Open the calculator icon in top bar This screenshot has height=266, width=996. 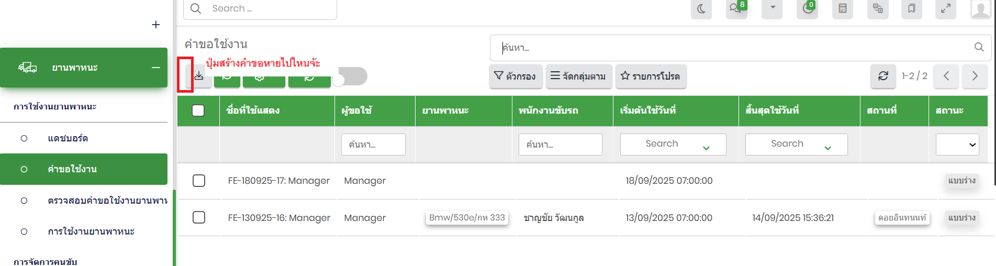click(x=843, y=9)
